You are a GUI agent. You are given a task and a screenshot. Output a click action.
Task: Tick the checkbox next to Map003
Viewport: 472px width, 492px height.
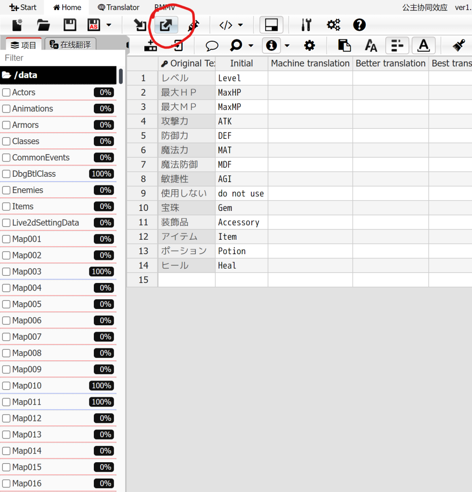pyautogui.click(x=6, y=271)
